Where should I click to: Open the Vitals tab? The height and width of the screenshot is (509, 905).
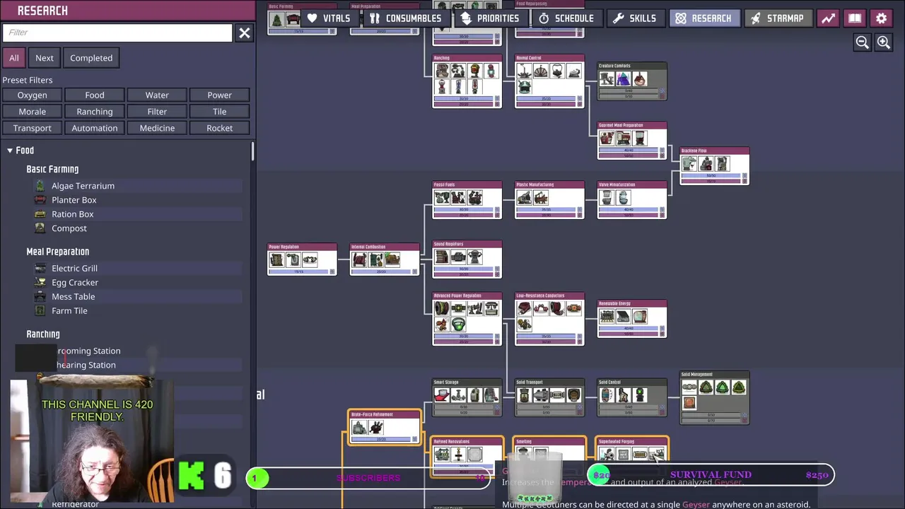329,18
